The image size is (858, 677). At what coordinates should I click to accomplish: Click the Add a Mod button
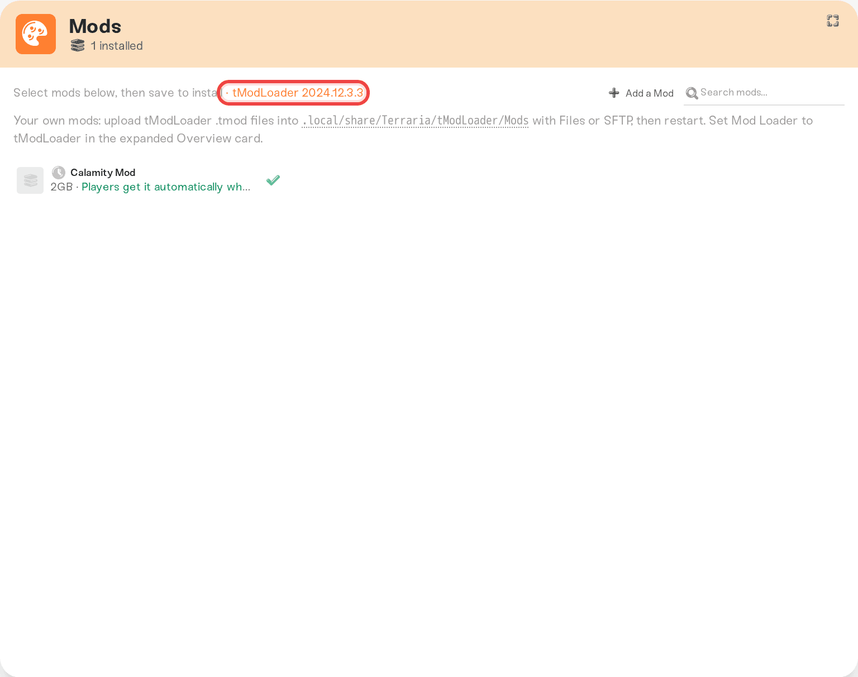(x=641, y=93)
